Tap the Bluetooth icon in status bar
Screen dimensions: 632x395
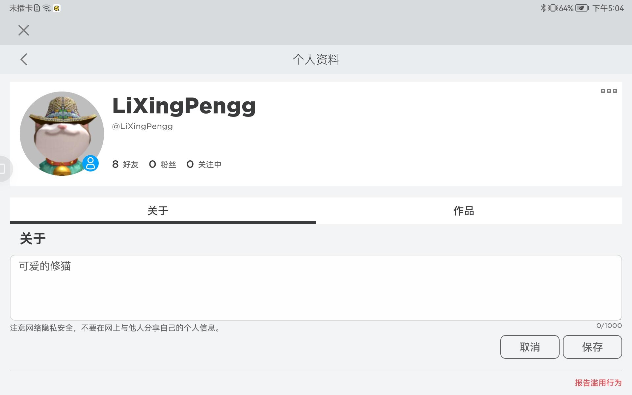tap(543, 8)
